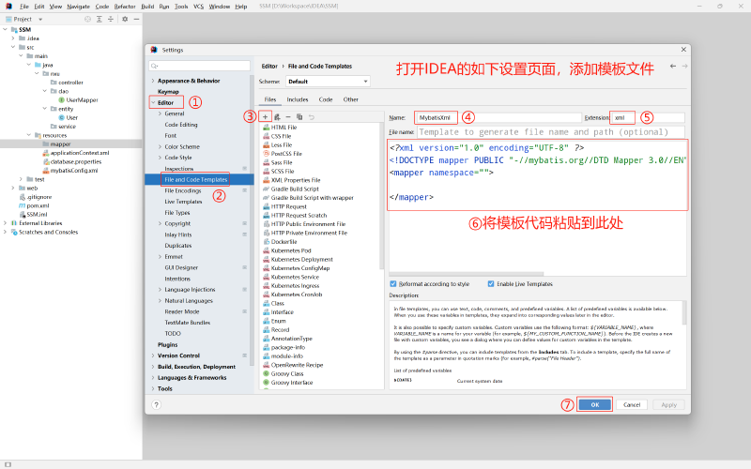Open the Project view dropdown arrow

(40, 19)
